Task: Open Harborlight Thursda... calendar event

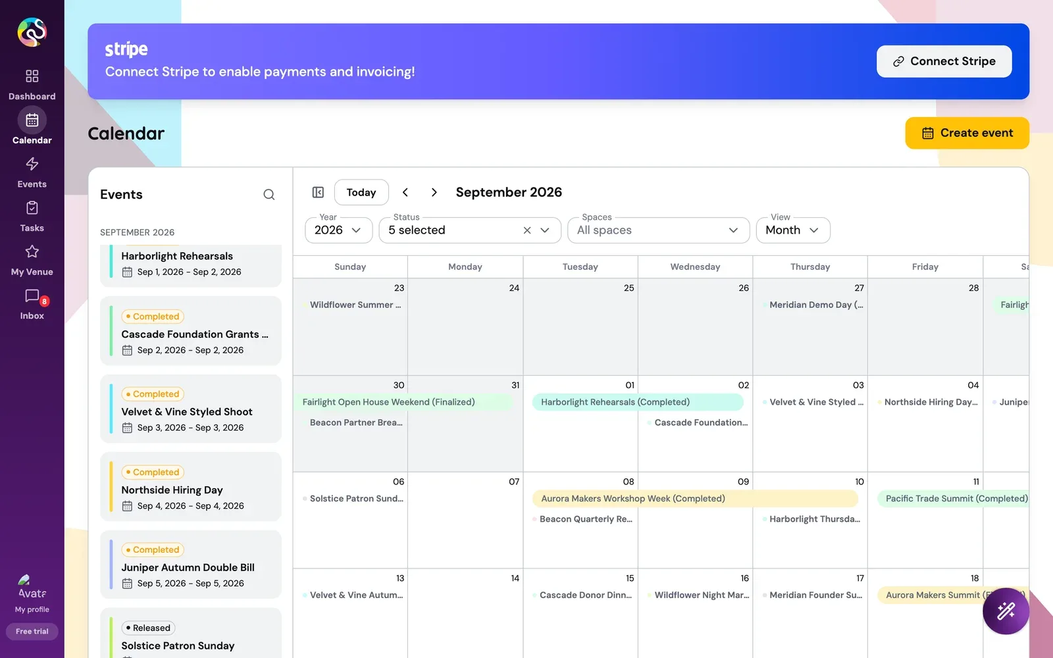Action: pyautogui.click(x=811, y=519)
